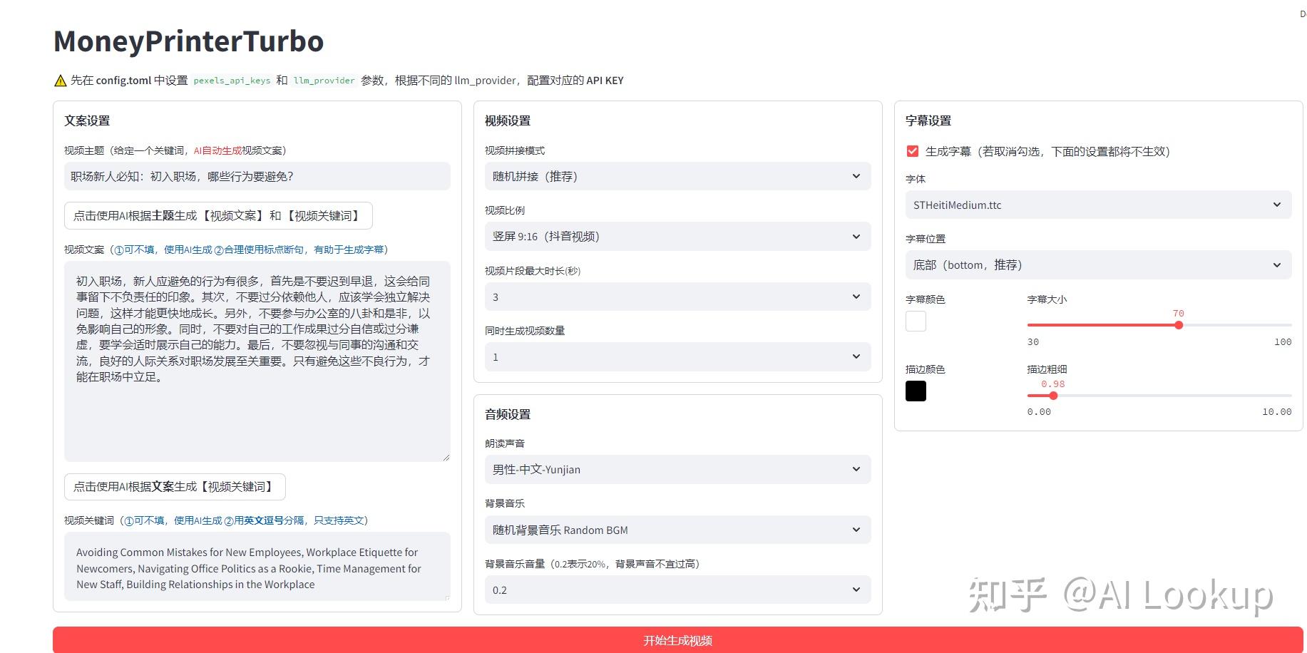Click the 描边粗细 slider handle
The width and height of the screenshot is (1307, 653).
(x=1053, y=396)
